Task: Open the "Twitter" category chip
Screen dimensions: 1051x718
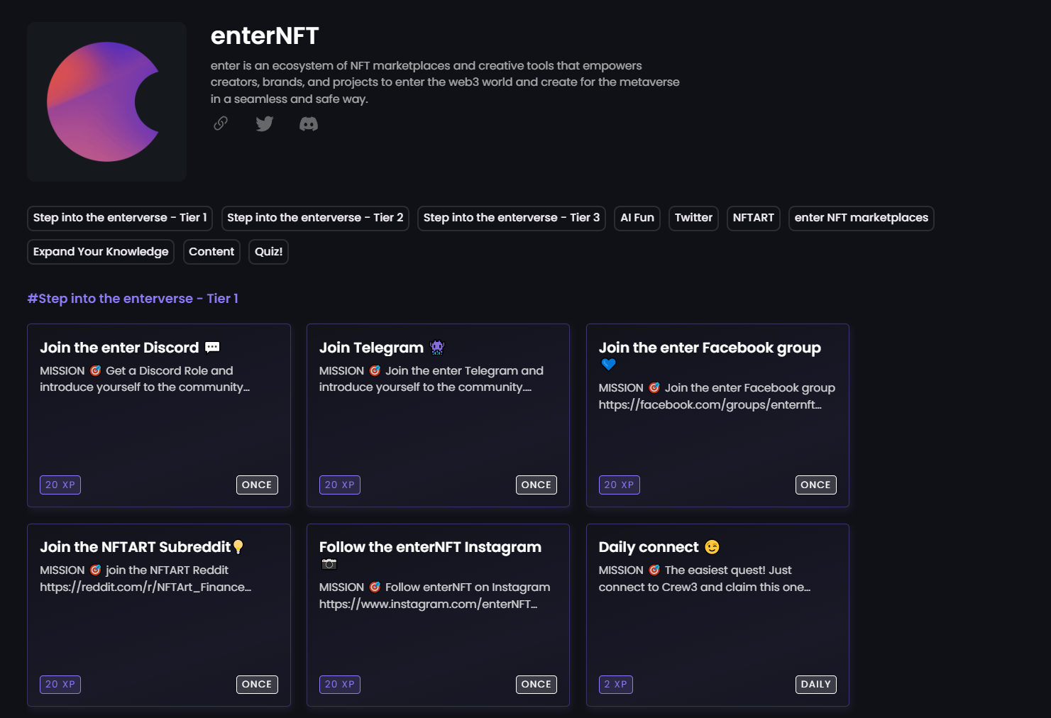Action: 693,218
